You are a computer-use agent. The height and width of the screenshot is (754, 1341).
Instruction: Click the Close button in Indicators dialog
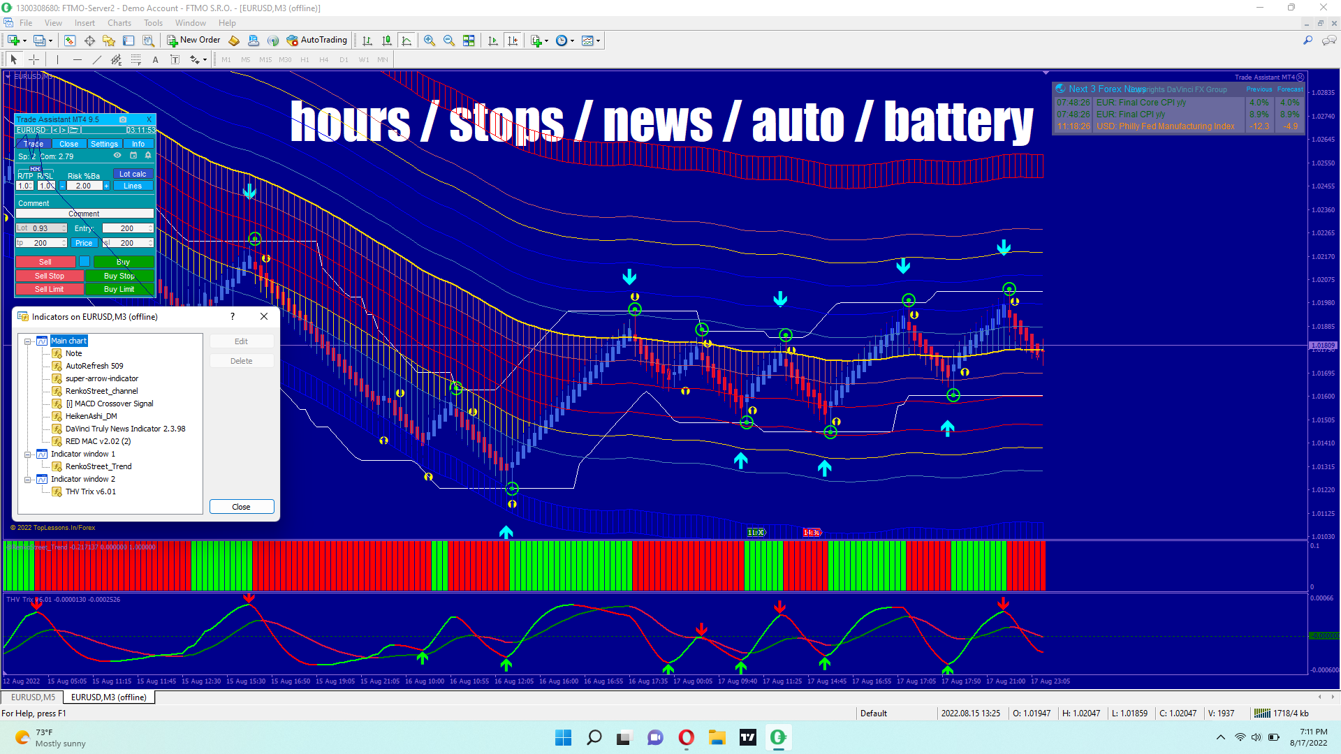(x=241, y=507)
